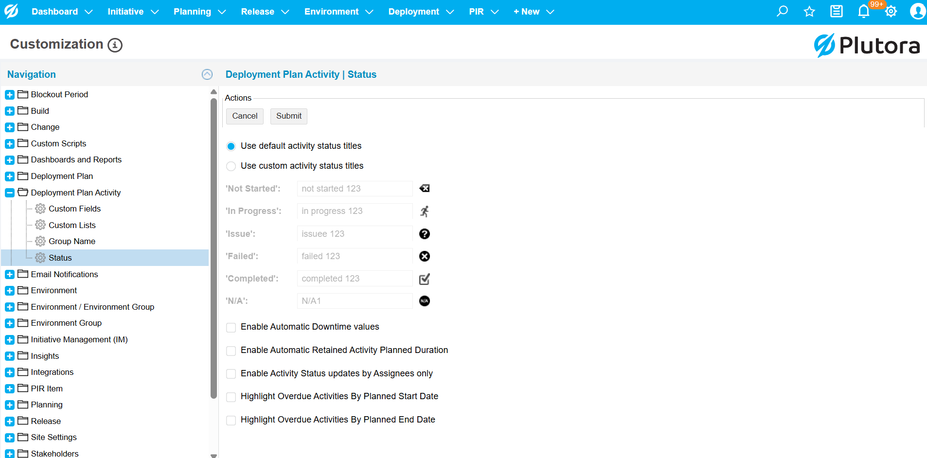Click the Failed status X icon
This screenshot has height=458, width=927.
tap(425, 256)
